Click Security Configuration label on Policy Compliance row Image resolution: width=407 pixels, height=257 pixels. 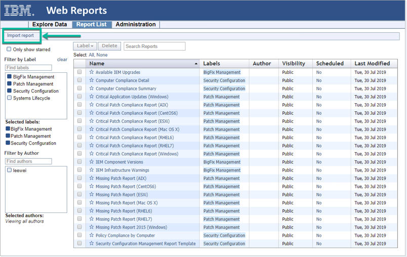pyautogui.click(x=224, y=235)
